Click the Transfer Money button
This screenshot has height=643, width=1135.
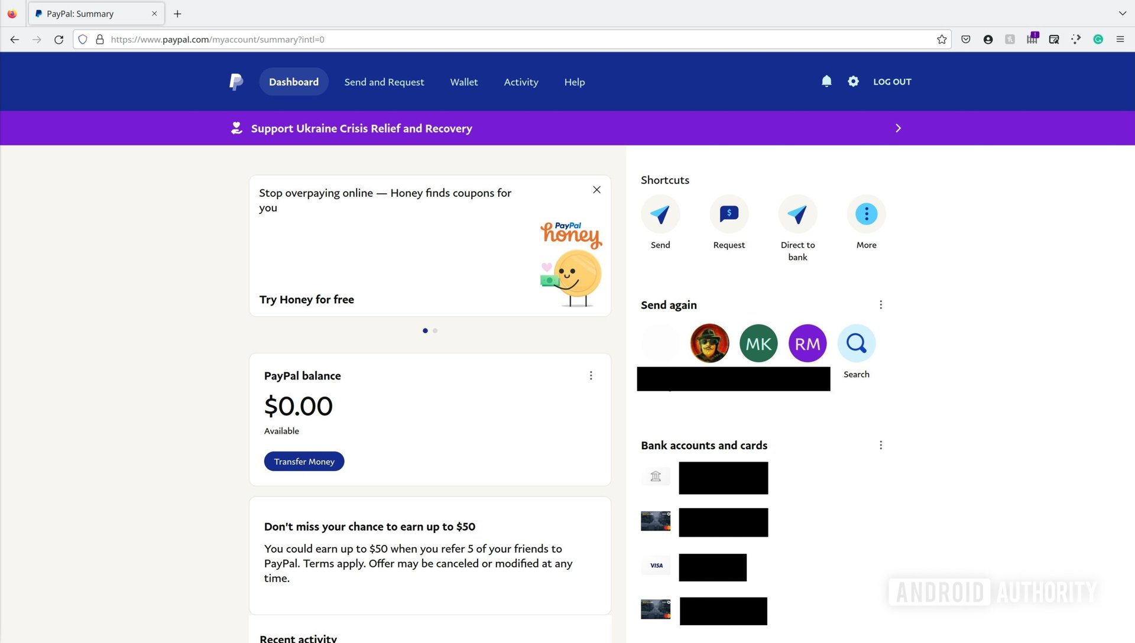(x=304, y=460)
